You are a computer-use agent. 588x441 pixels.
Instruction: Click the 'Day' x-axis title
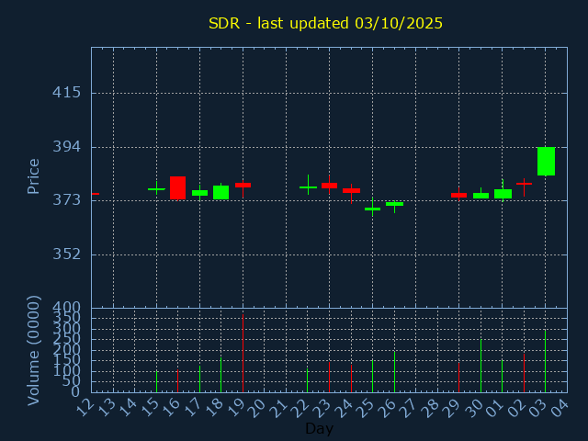[319, 428]
